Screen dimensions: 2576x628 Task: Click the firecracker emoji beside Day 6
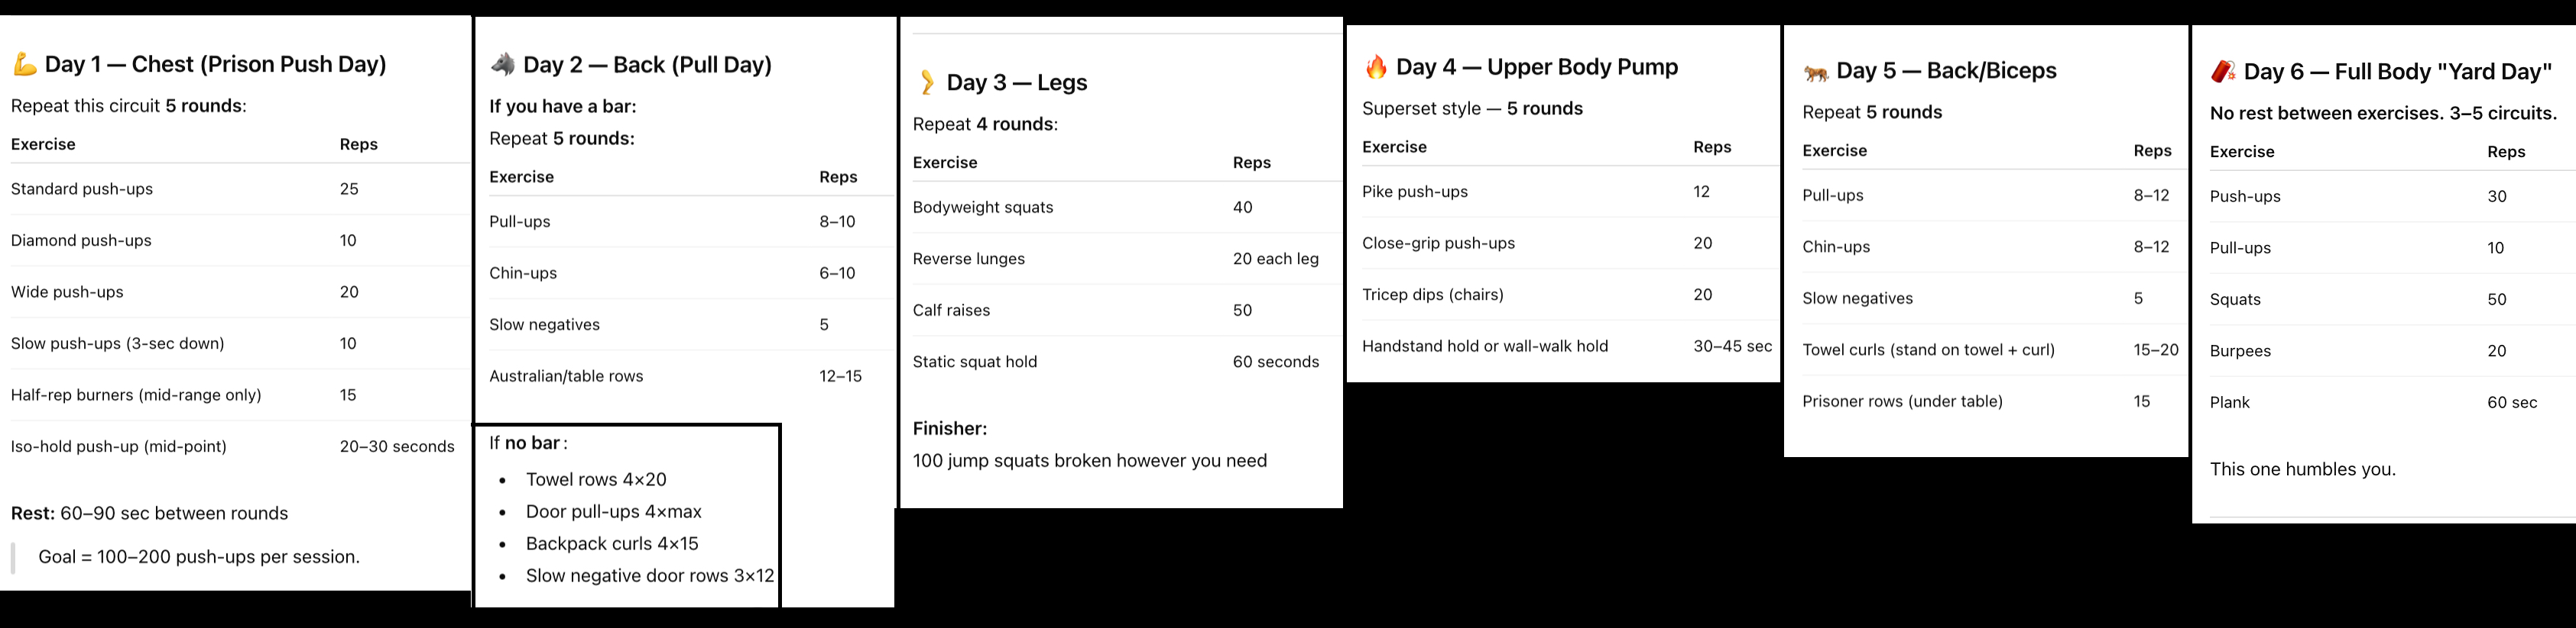[2222, 73]
